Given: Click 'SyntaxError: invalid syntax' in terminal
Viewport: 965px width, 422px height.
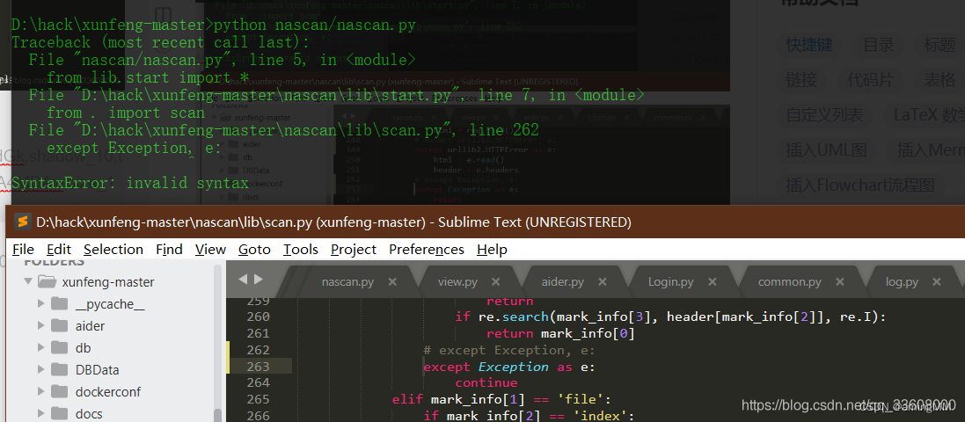Looking at the screenshot, I should (x=130, y=184).
